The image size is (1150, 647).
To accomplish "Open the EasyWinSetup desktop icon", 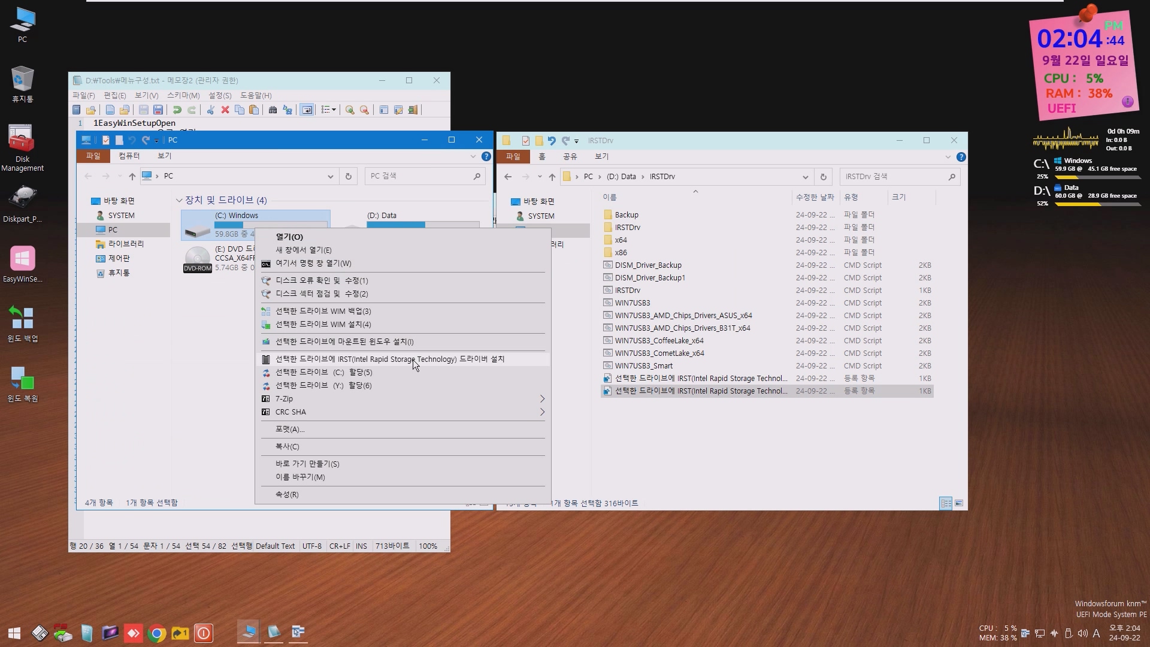I will [x=22, y=264].
